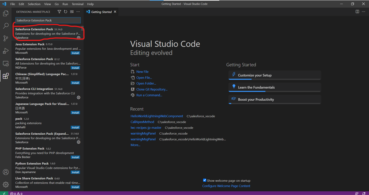Screen dimensions: 369x195
Task: Open editor more actions ellipsis
Action: [364, 12]
